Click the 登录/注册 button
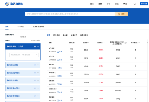149x102 pixels. 144,4
